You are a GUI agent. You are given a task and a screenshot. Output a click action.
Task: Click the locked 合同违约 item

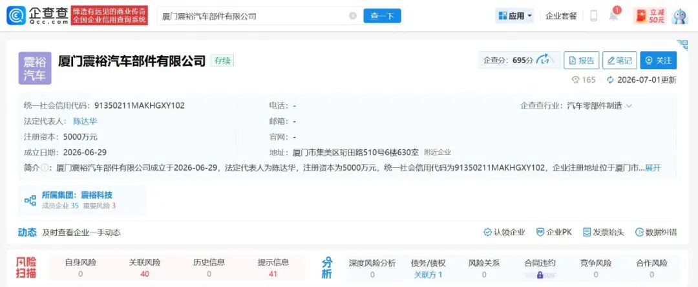pyautogui.click(x=540, y=268)
